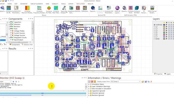The width and height of the screenshot is (174, 98).
Task: Toggle information messages filter icon
Action: 89,81
